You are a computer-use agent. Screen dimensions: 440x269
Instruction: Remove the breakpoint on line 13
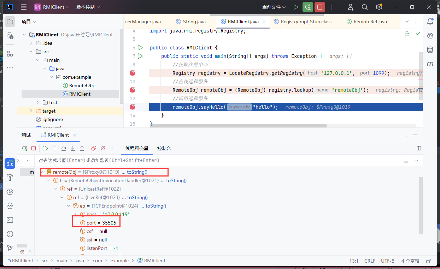pyautogui.click(x=133, y=107)
